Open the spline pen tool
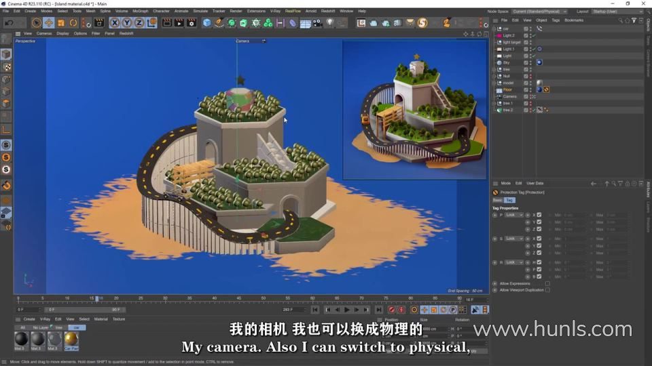This screenshot has height=366, width=652. (219, 23)
